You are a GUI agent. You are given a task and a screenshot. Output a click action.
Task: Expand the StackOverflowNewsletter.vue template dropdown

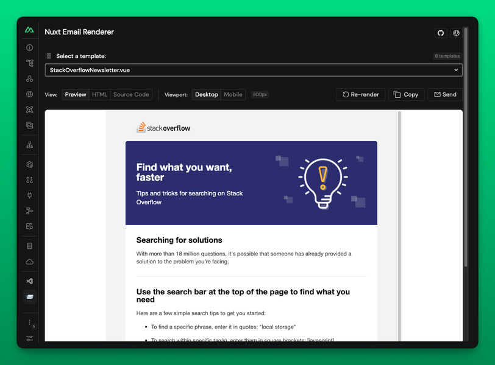(x=254, y=70)
